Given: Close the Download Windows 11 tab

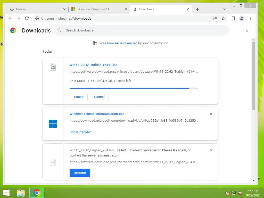Looking at the screenshot, I should (126, 10).
